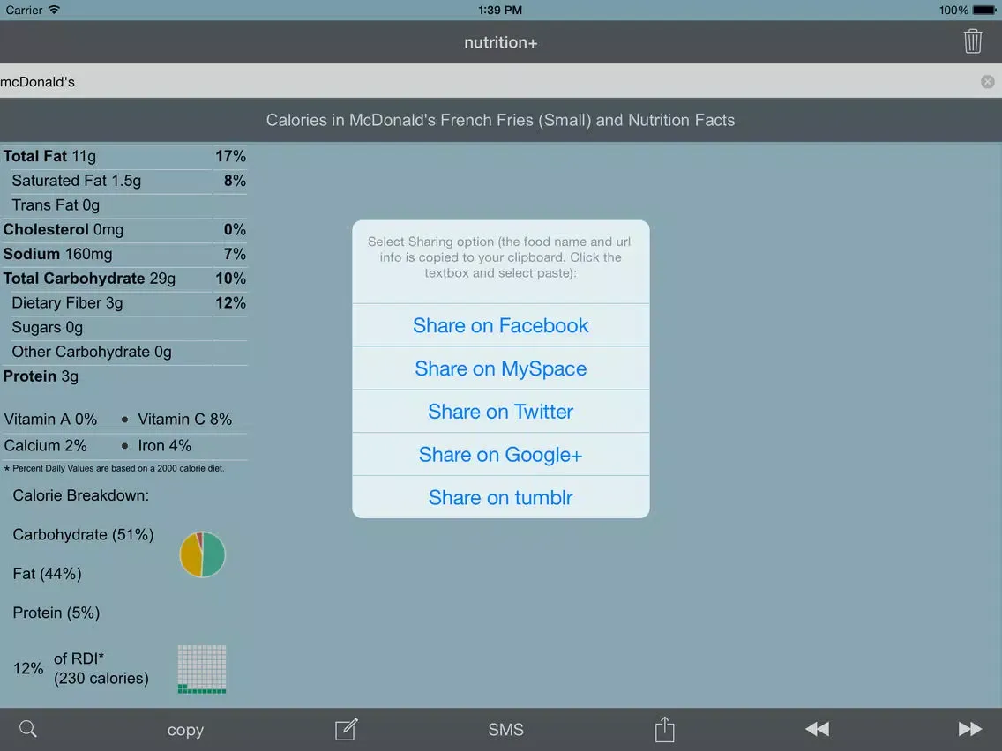Screen dimensions: 1002x751
Task: Select Total Carbohydrate 29g row
Action: coord(124,279)
